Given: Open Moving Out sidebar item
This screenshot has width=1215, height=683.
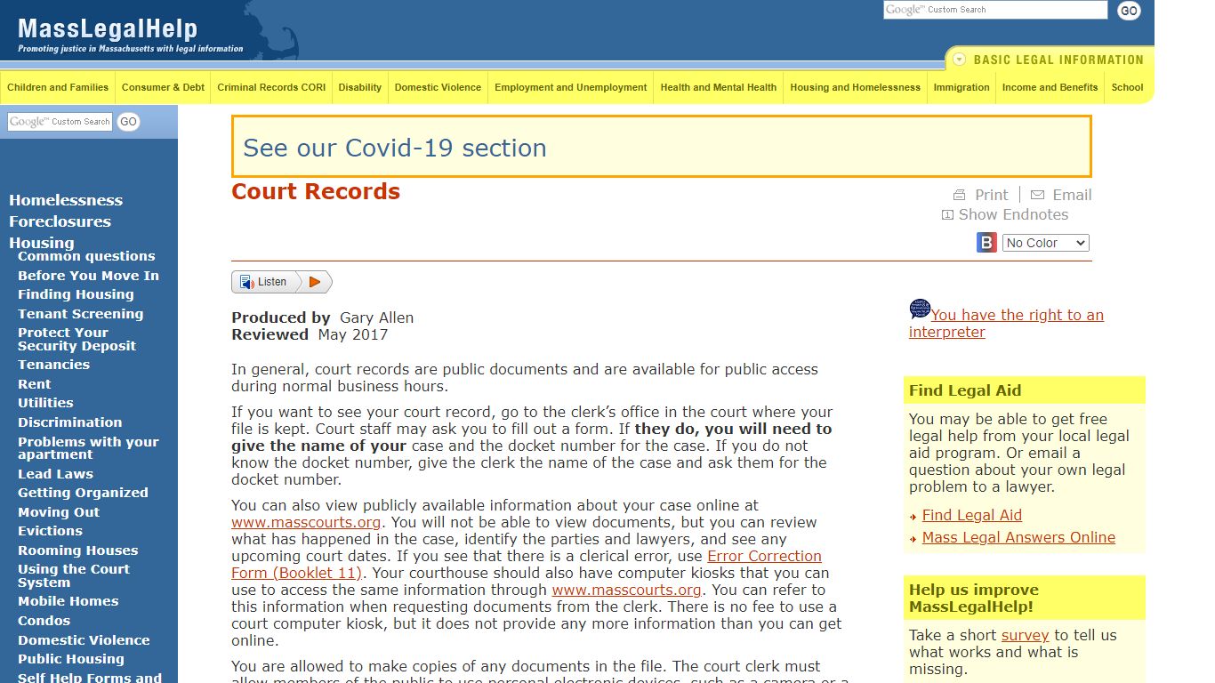Looking at the screenshot, I should [x=59, y=512].
